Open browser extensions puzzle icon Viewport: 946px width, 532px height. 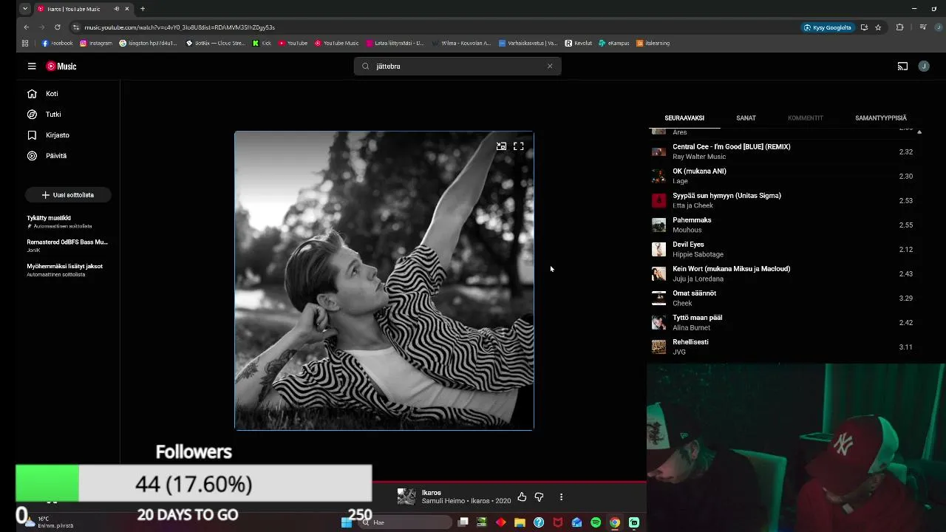(899, 27)
